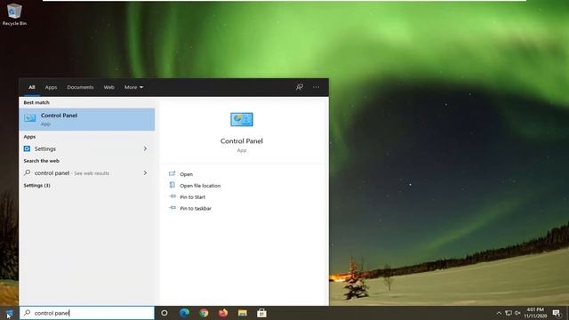Screen dimensions: 569x320
Task: Open the volume tray icon
Action: (x=517, y=313)
